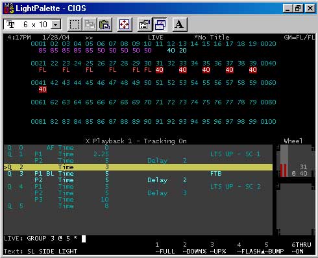Click the Wheel panel title
This screenshot has width=318, height=258.
point(293,141)
